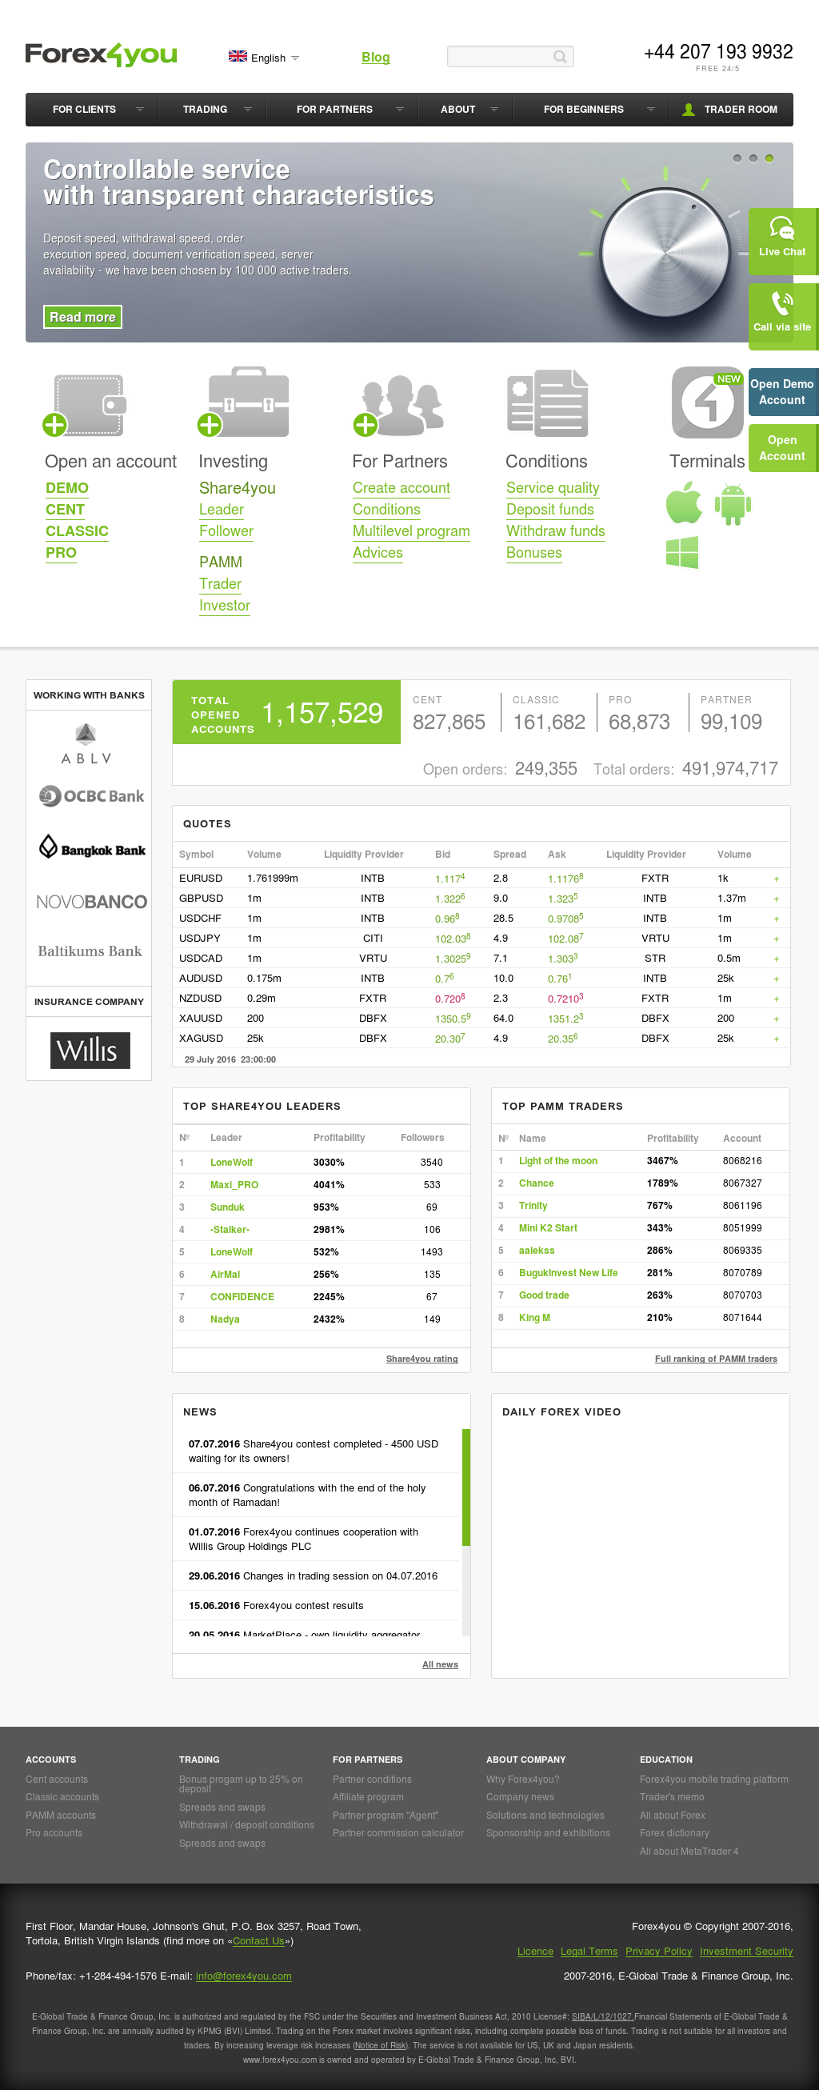
Task: Click the ABLV bank logo
Action: (x=86, y=744)
